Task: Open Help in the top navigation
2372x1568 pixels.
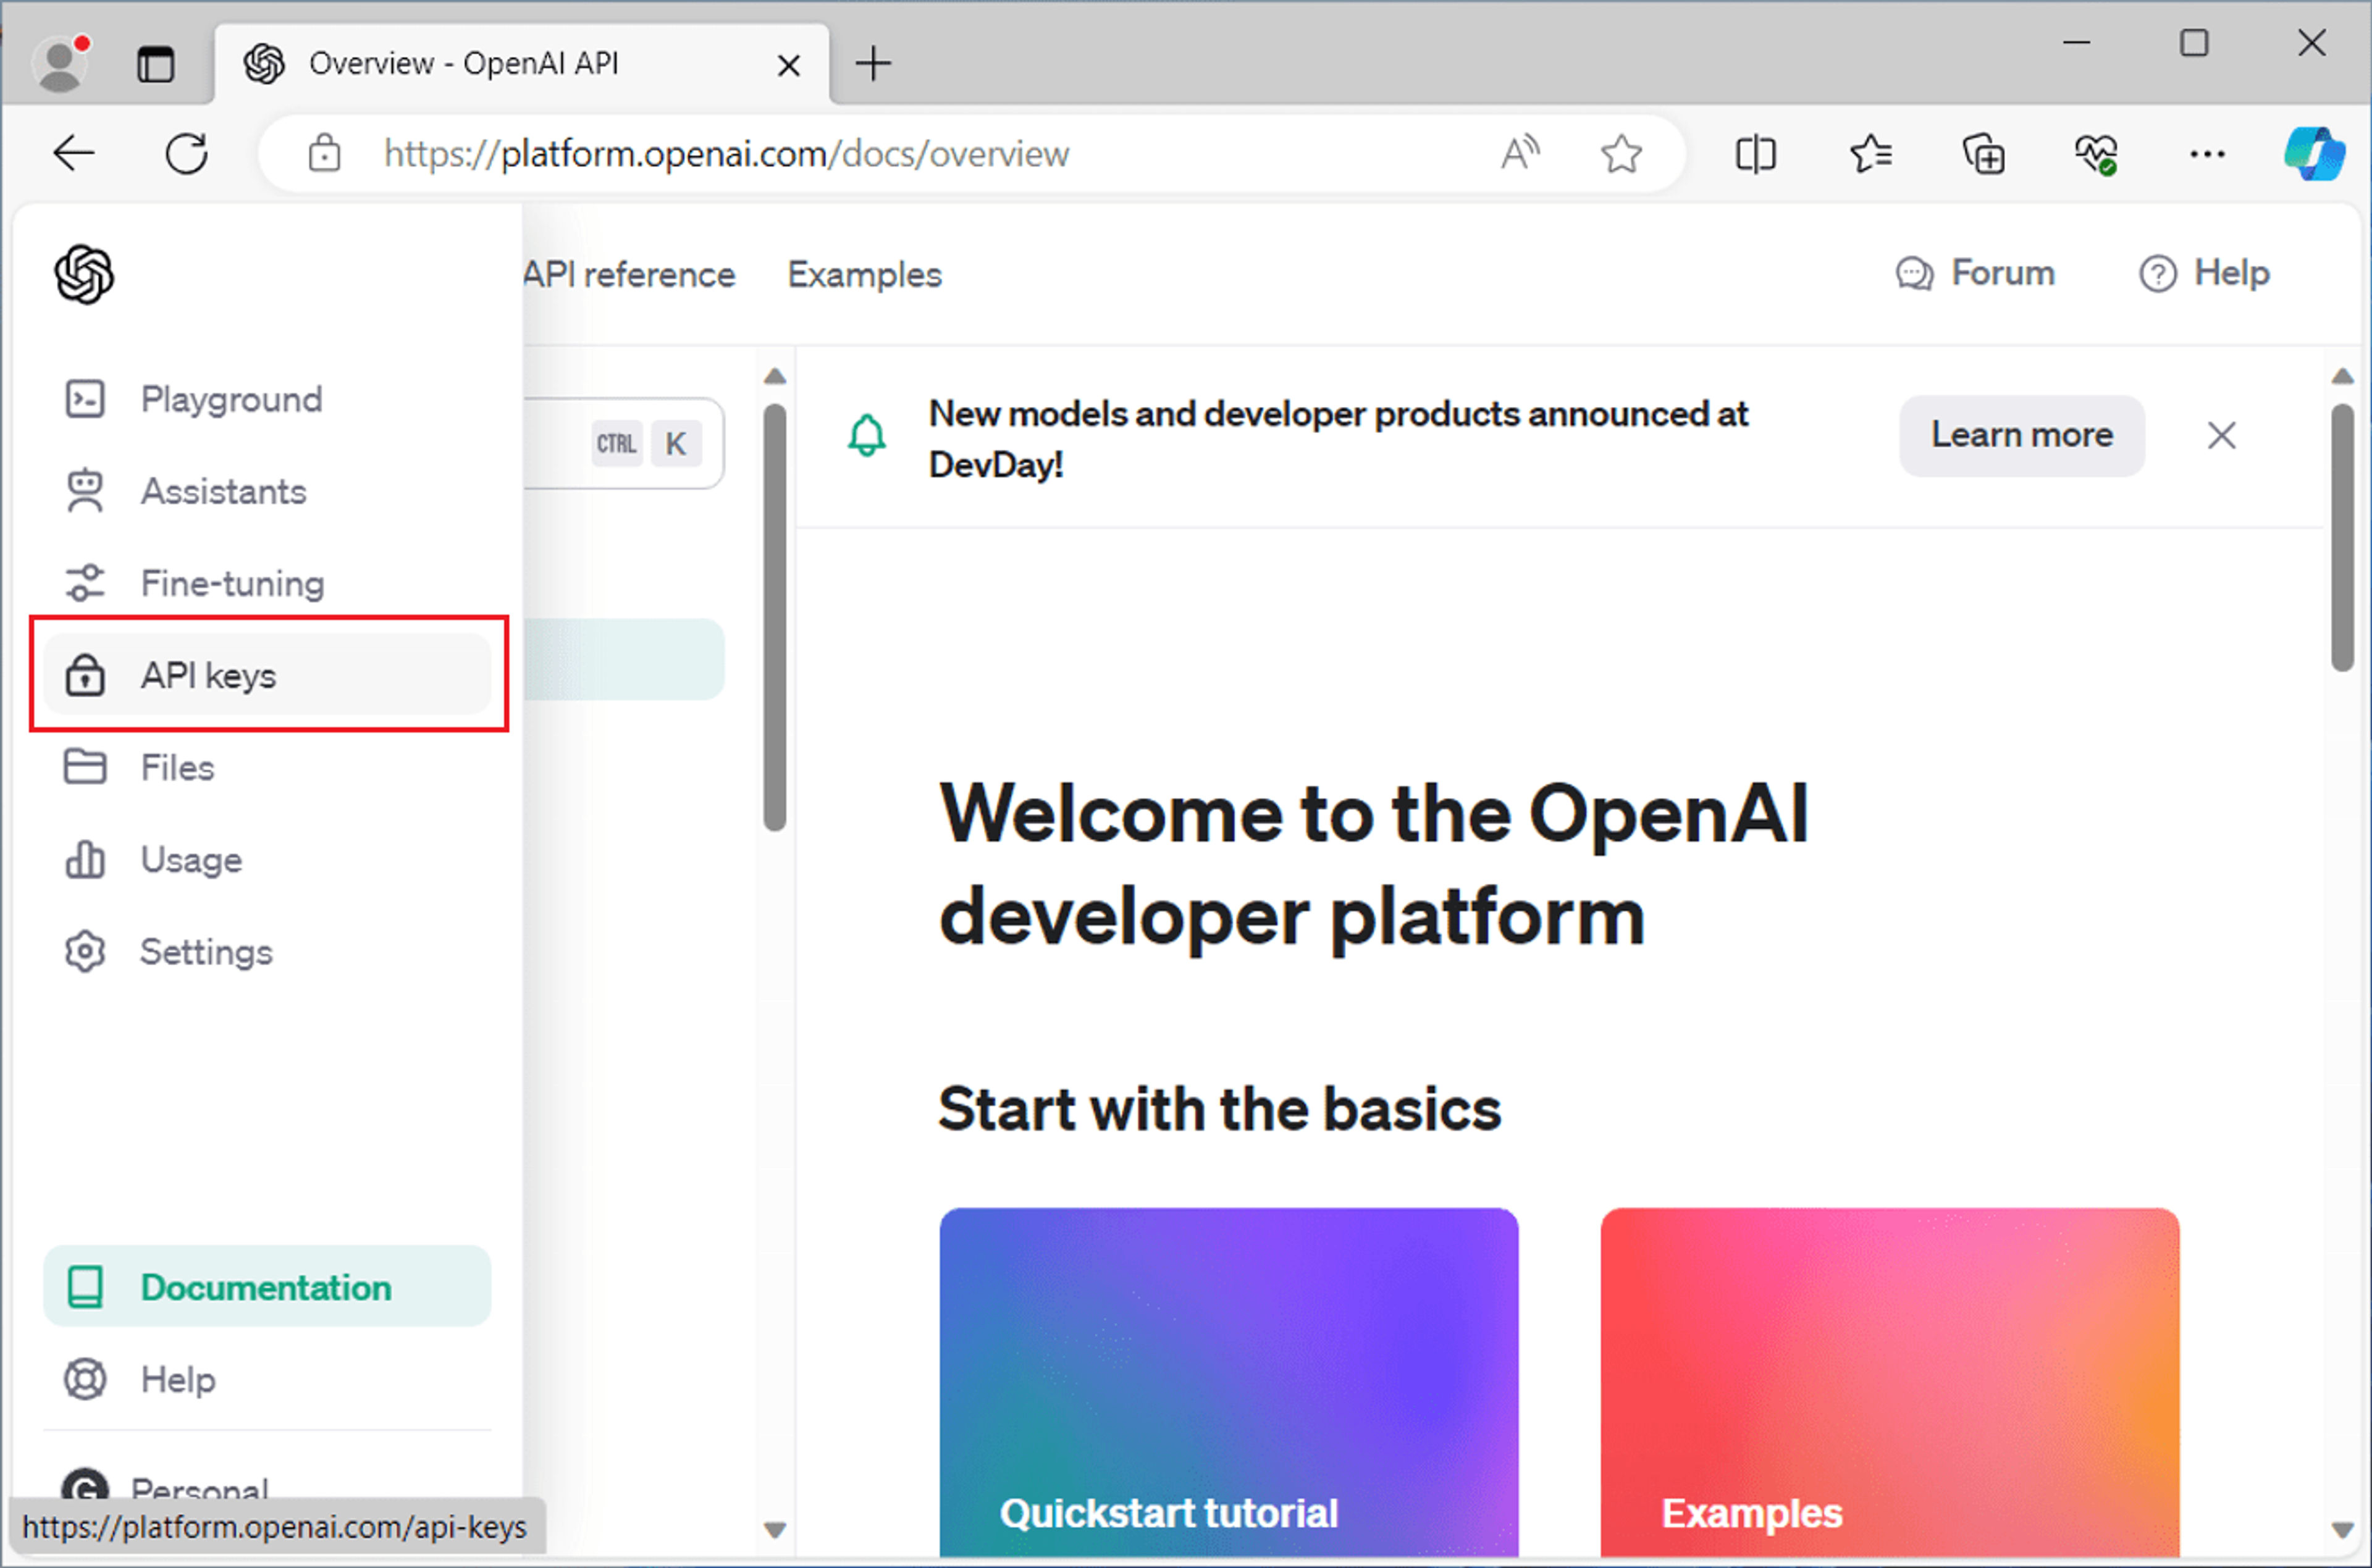Action: [x=2204, y=273]
